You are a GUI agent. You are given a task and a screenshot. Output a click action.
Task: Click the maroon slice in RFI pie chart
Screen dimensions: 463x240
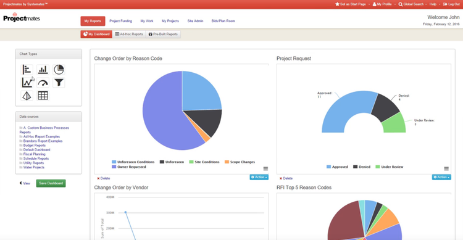pyautogui.click(x=346, y=221)
